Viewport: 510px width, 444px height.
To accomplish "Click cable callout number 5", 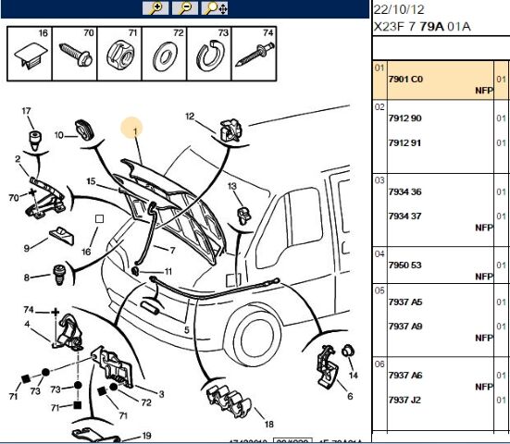I will point(186,330).
